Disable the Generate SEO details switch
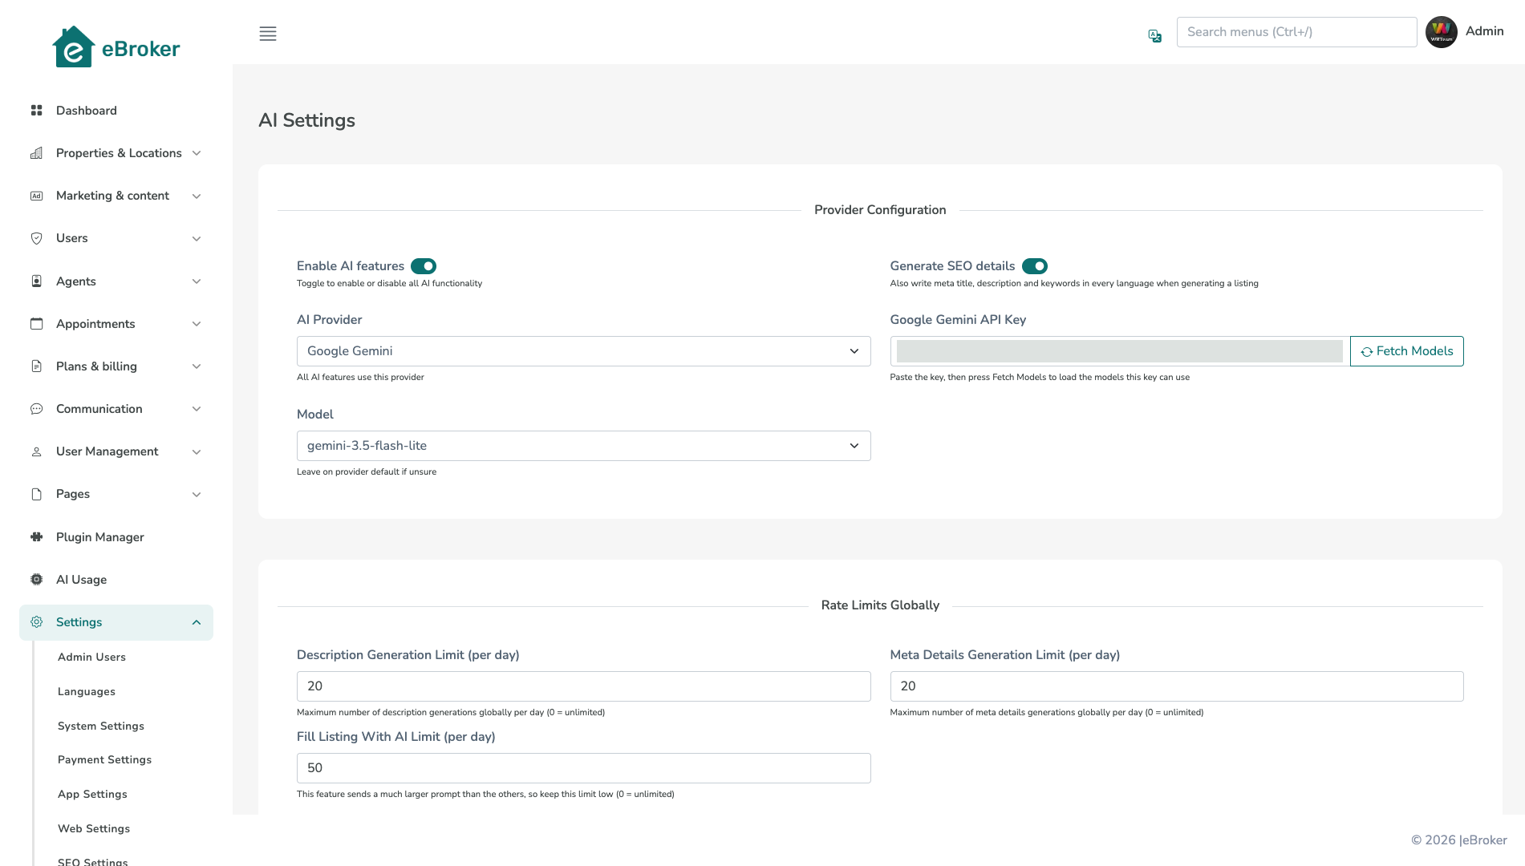Screen dimensions: 1525x866 click(1035, 266)
